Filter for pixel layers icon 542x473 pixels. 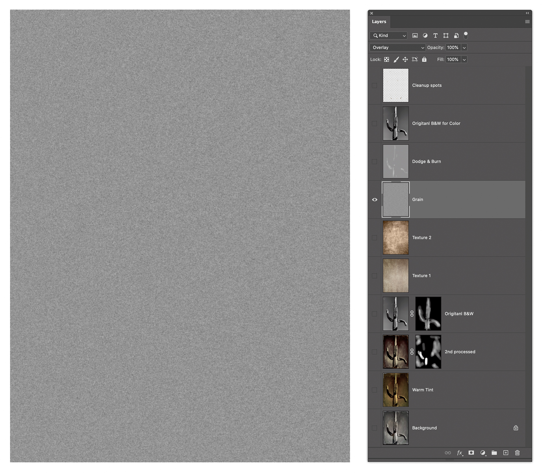pyautogui.click(x=415, y=35)
